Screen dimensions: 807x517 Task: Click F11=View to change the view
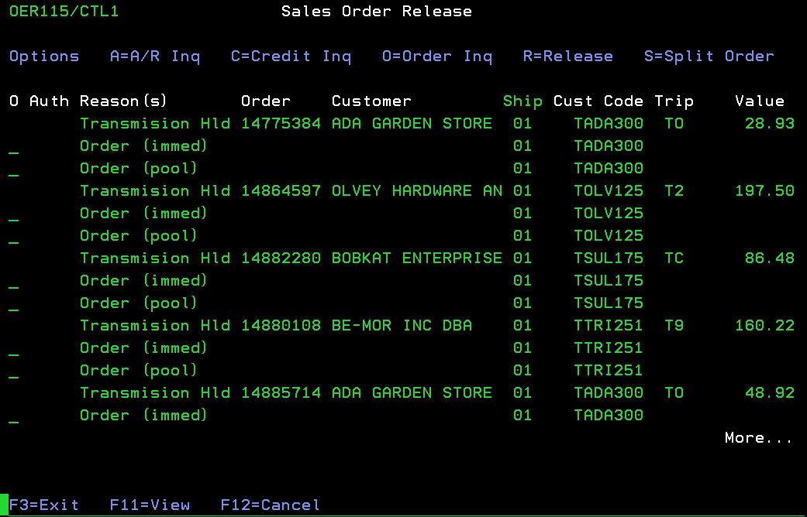150,505
